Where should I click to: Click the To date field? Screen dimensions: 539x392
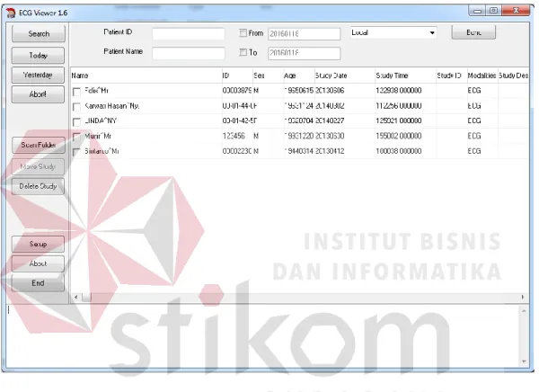[304, 53]
